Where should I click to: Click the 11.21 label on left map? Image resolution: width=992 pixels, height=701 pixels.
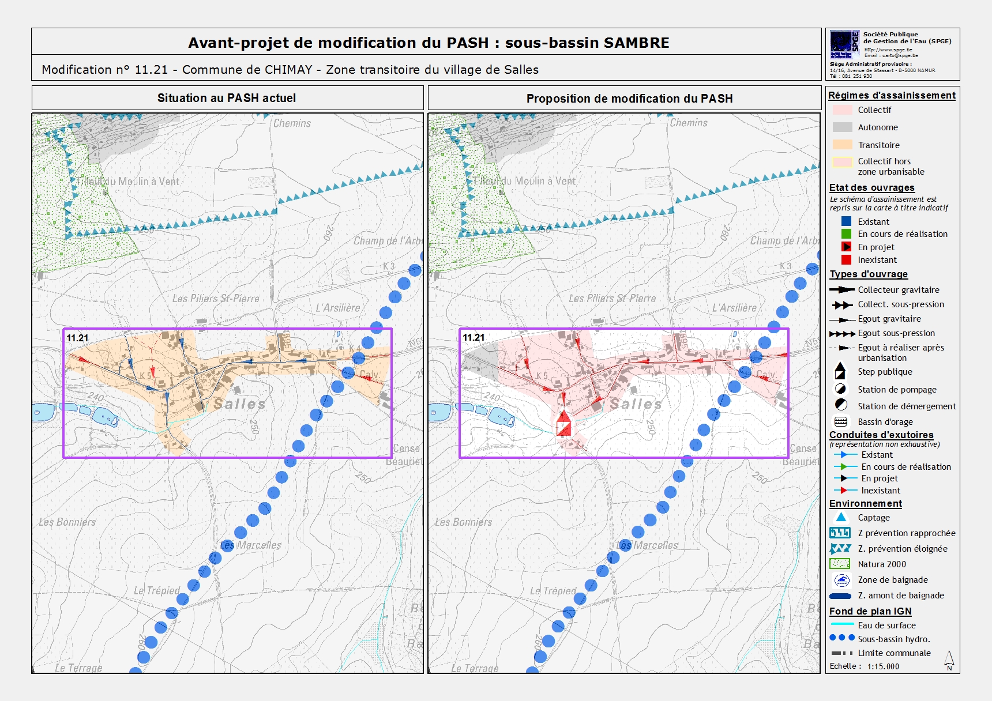pyautogui.click(x=77, y=338)
